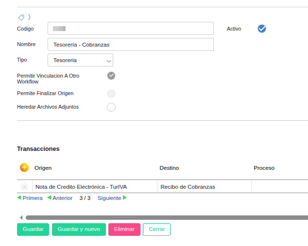Add a new transaction with orange plus icon
This screenshot has width=308, height=246.
tap(24, 167)
